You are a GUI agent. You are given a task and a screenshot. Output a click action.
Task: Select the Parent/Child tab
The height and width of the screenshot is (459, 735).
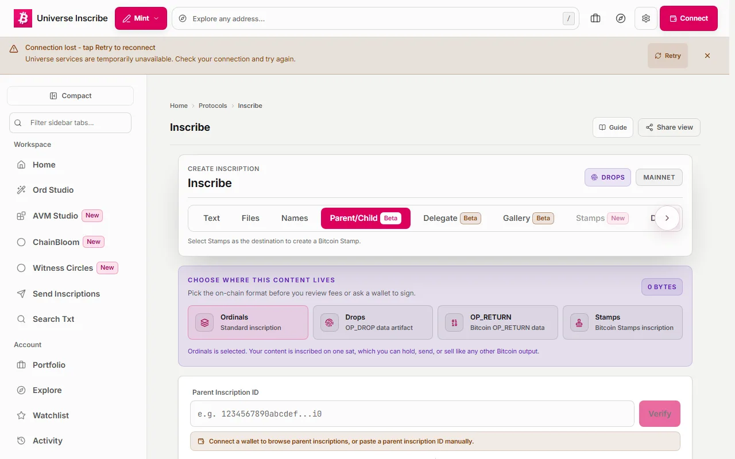(366, 218)
